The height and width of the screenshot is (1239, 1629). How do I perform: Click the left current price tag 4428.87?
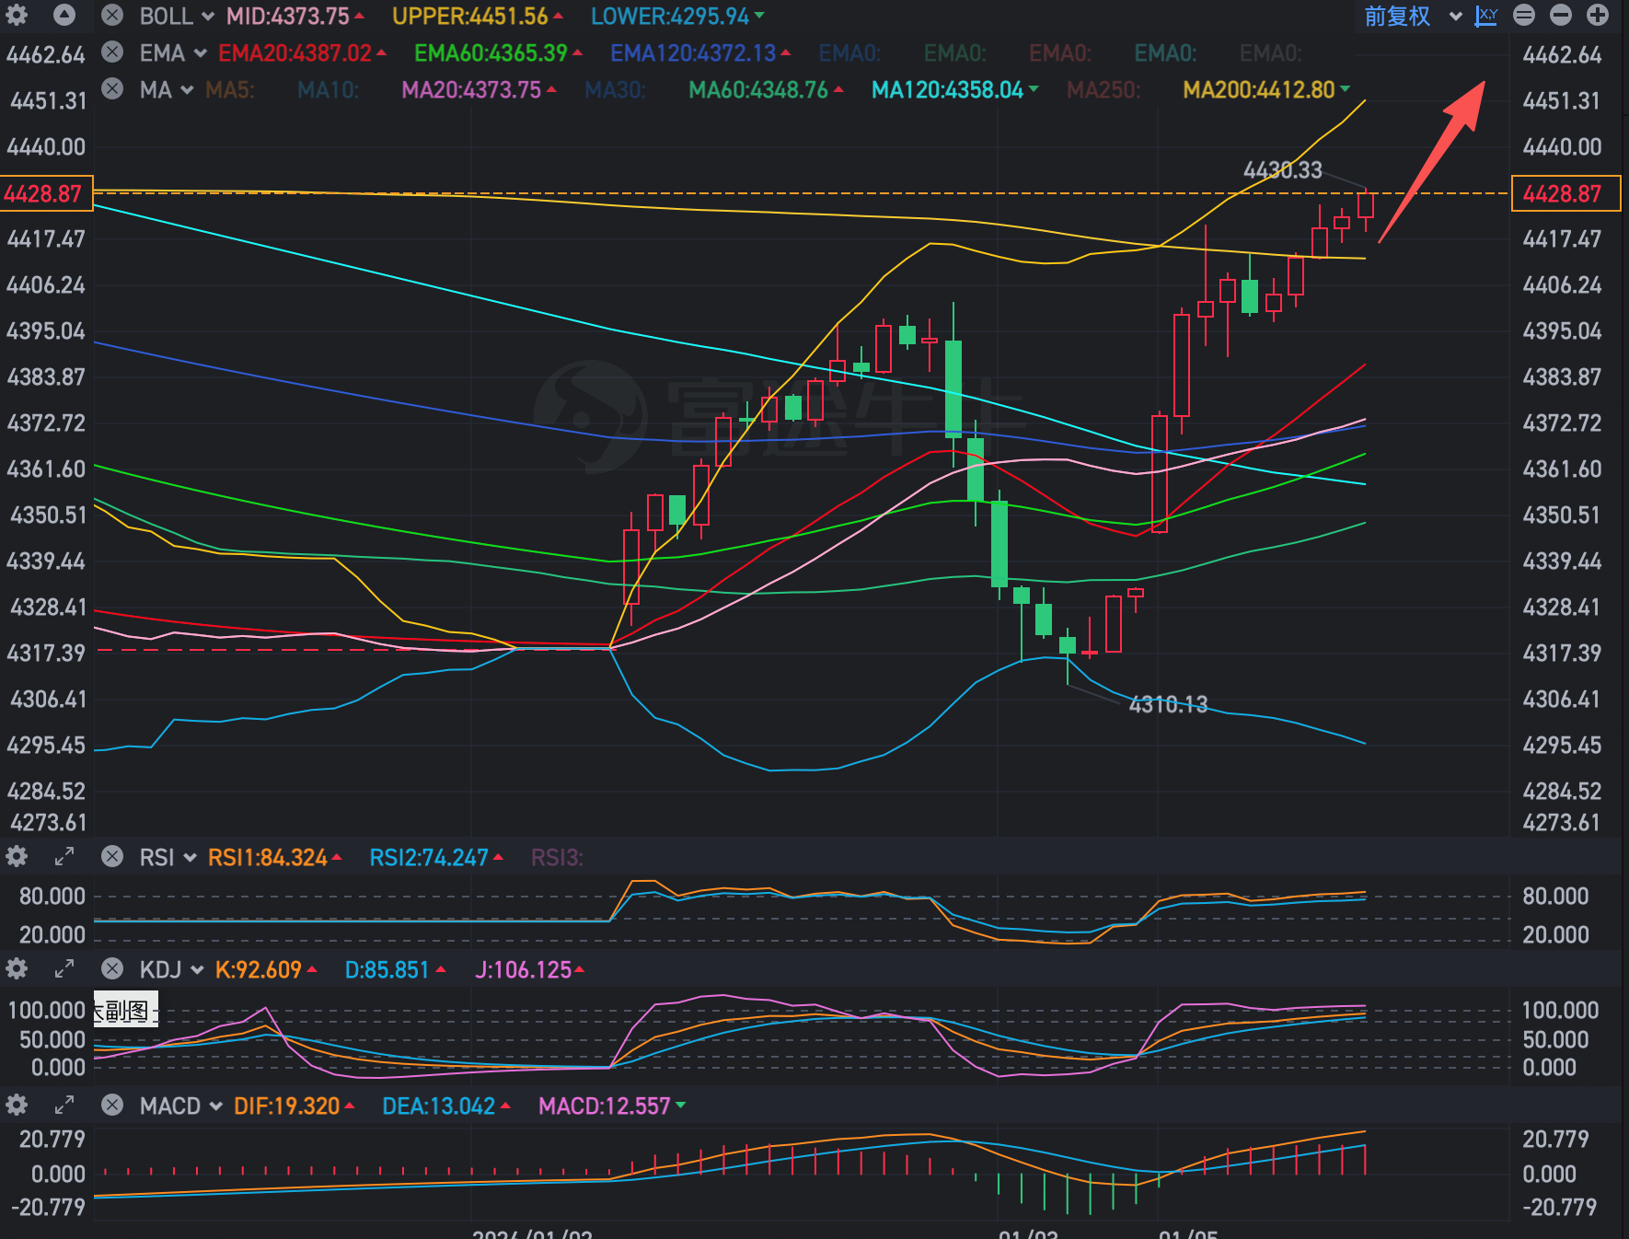[46, 193]
